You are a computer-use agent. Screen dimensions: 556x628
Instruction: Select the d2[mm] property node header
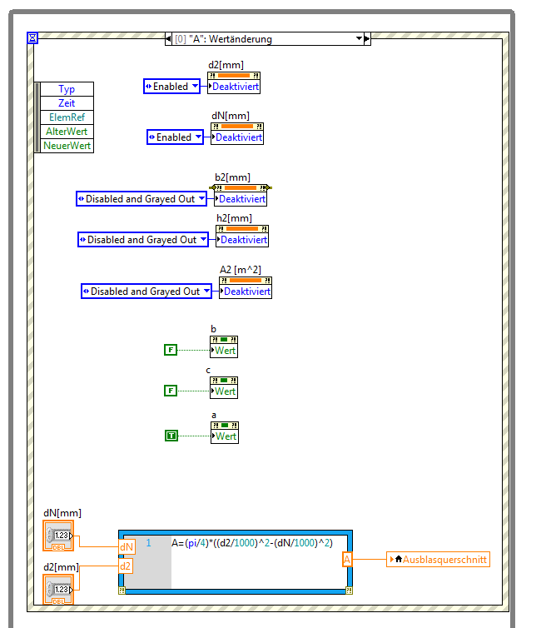pos(234,76)
